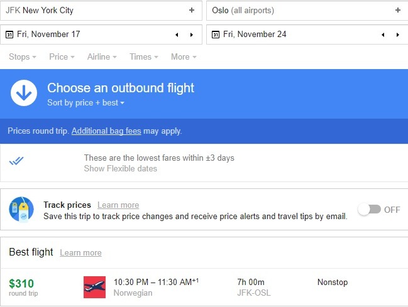408x307 pixels.
Task: Expand the Airline filter dropdown
Action: [102, 57]
